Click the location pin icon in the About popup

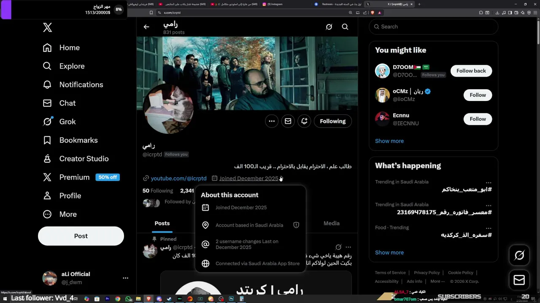(x=205, y=225)
